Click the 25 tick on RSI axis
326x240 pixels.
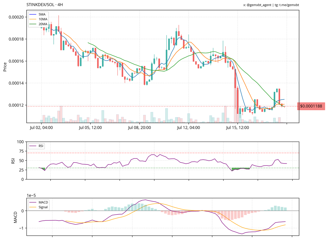[x=22, y=170]
